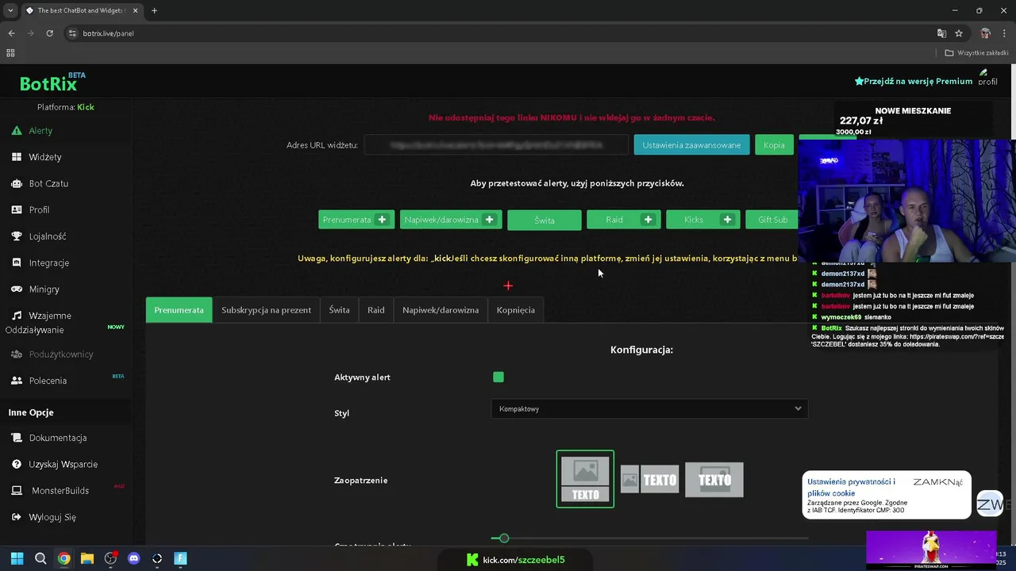This screenshot has height=571, width=1016.
Task: Switch to Napiwek/darowizna tab
Action: point(441,310)
